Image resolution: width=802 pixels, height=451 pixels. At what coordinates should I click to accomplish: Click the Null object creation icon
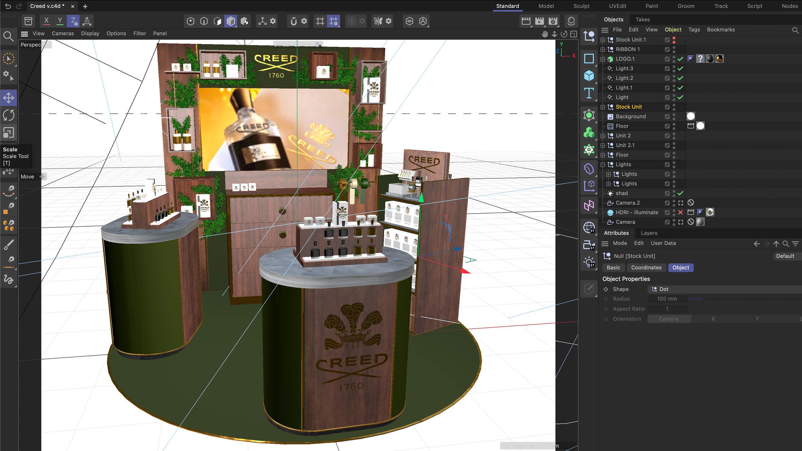coord(589,36)
